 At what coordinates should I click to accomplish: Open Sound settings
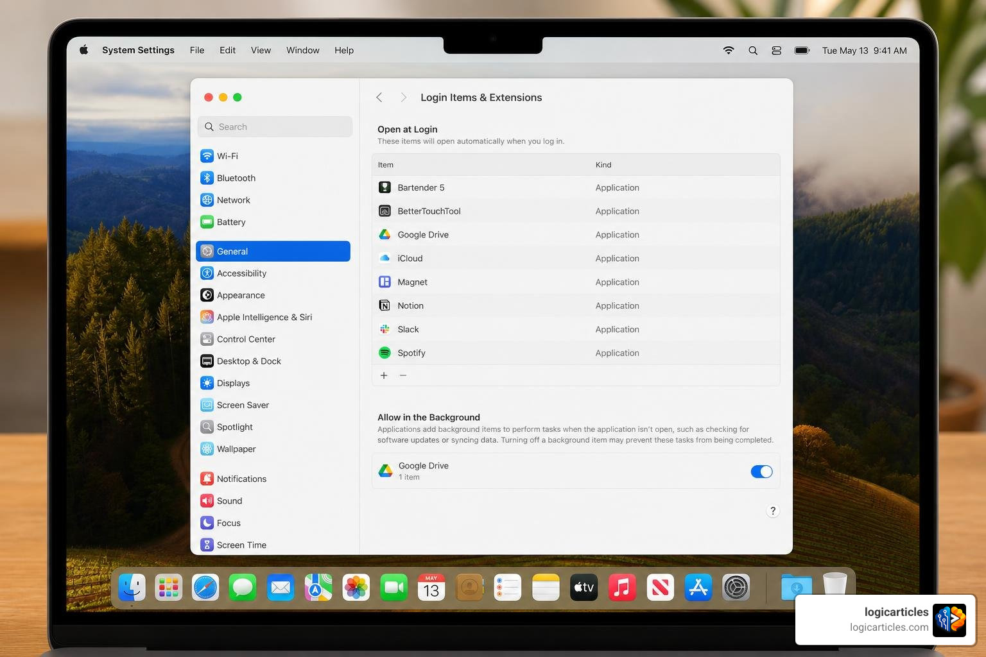[273, 501]
